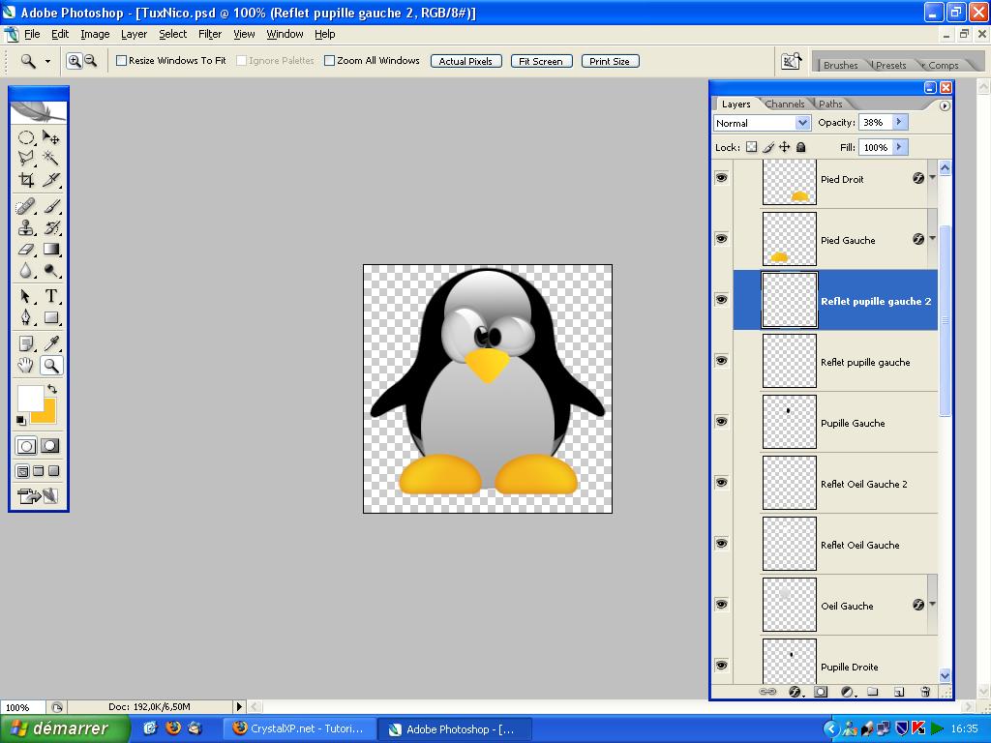Open the Opacity slider arrow
The image size is (991, 743).
tap(899, 122)
